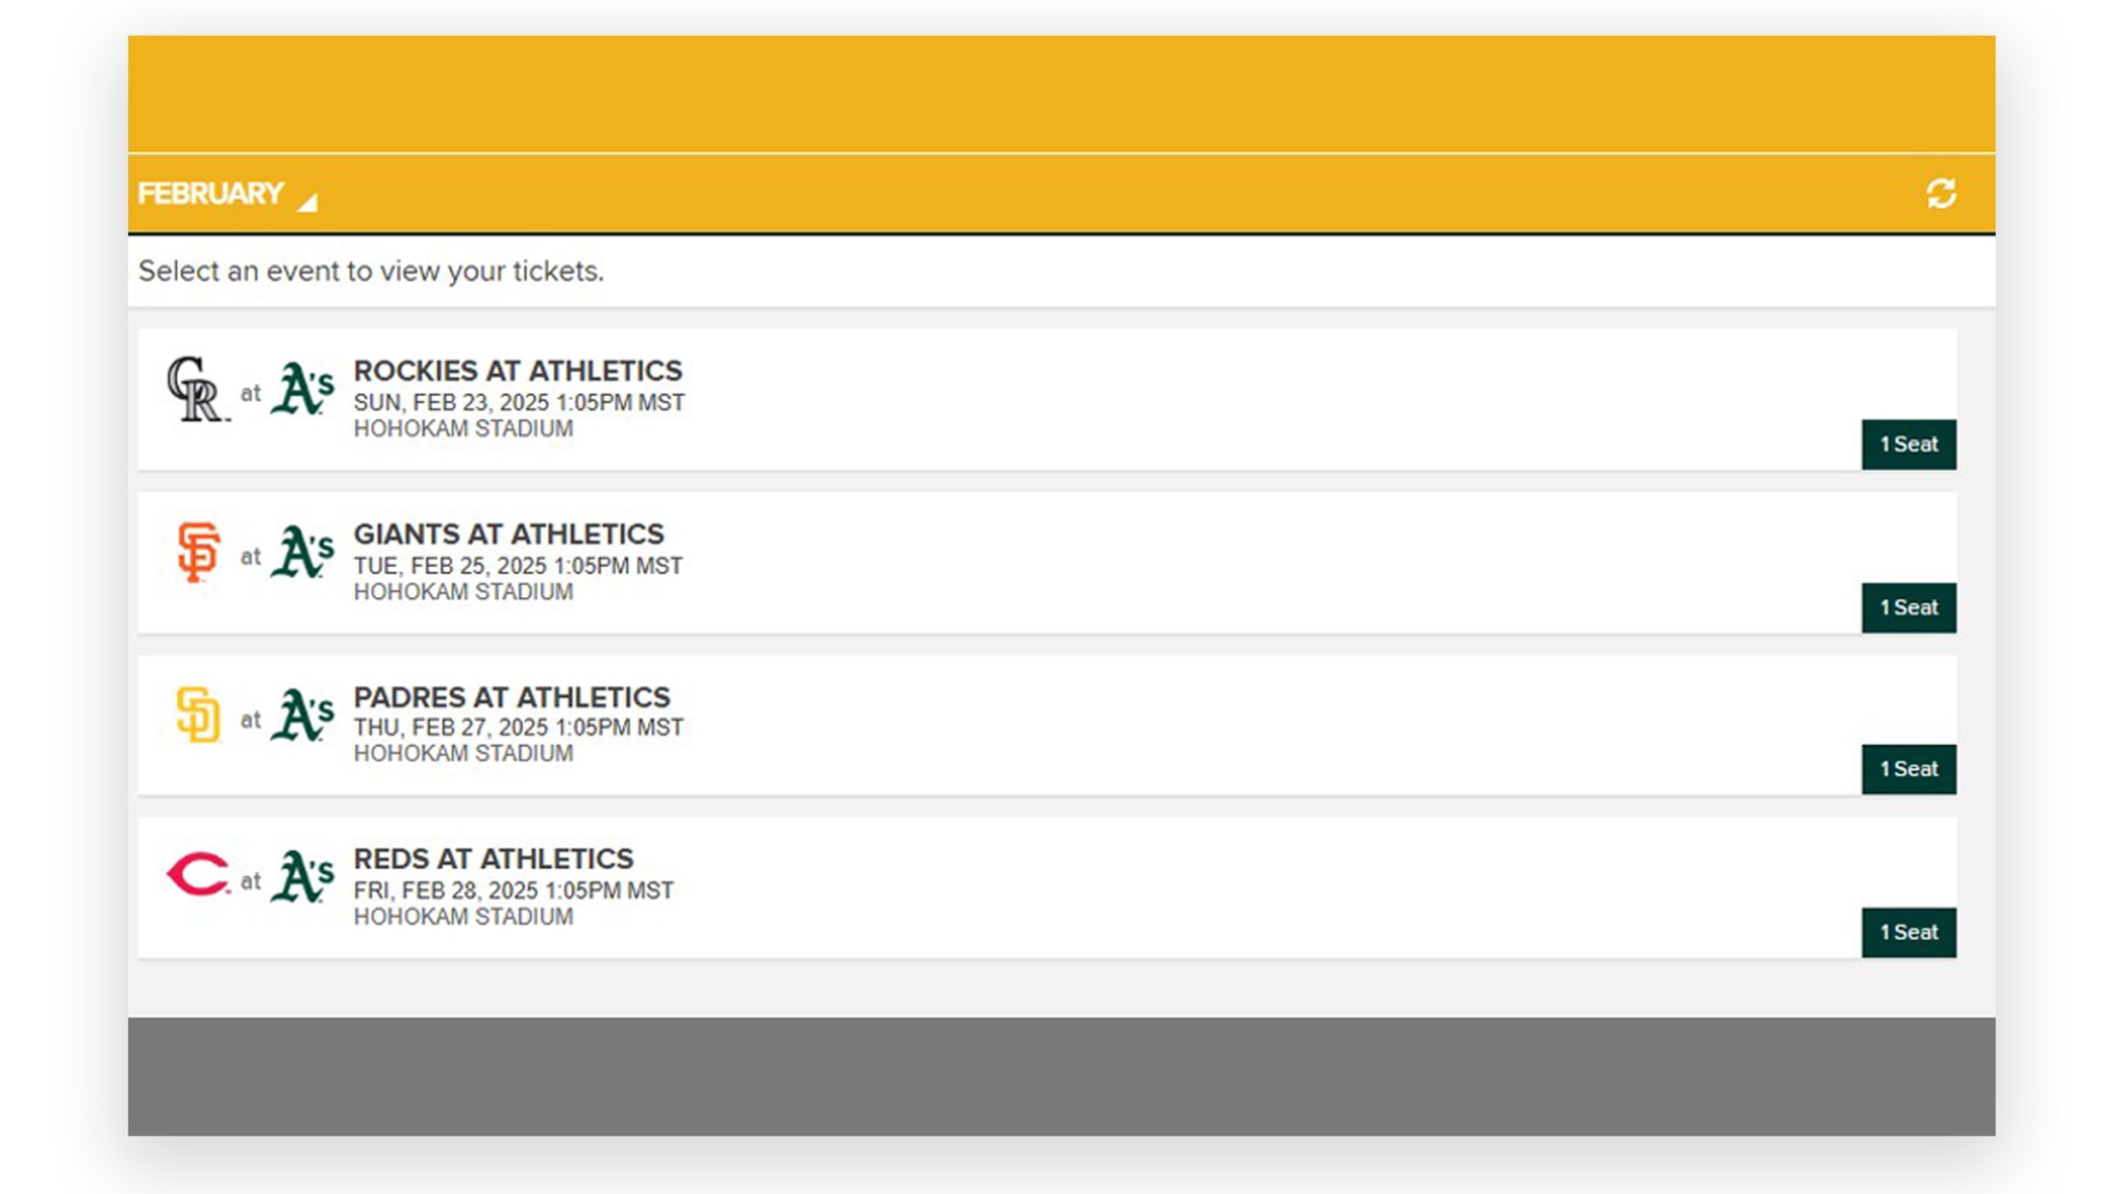This screenshot has height=1194, width=2123.
Task: Click the A's logo in Reds row
Action: [x=302, y=876]
